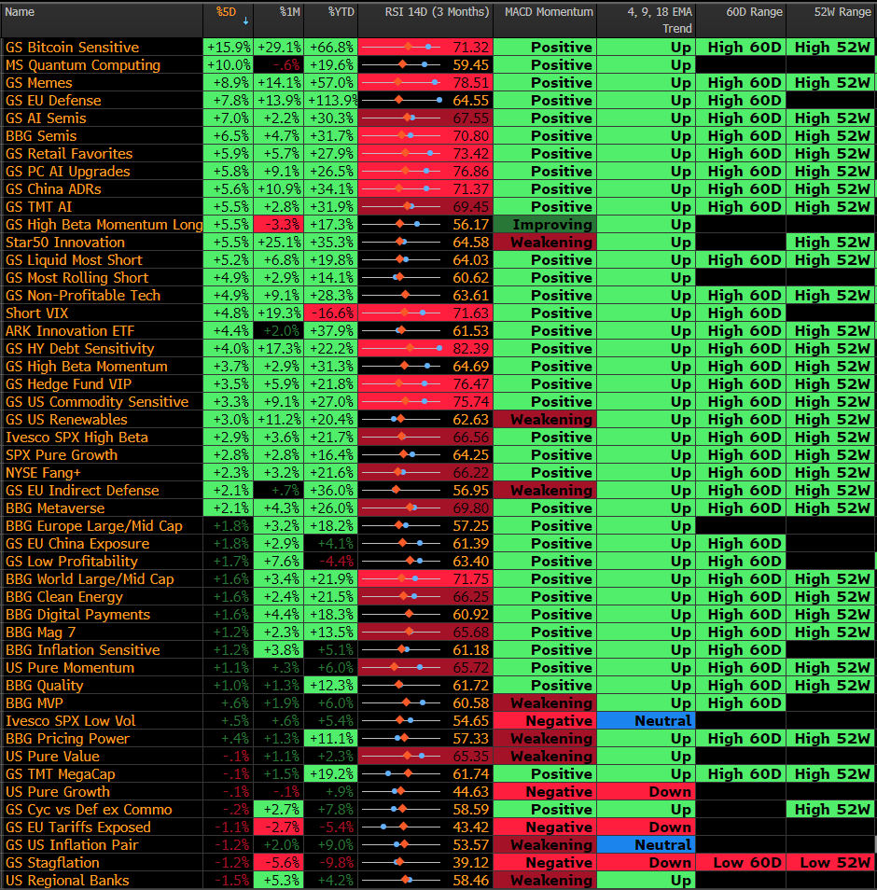Screen dimensions: 877x890
Task: Select the Up trend cell for MS Quantum Computing
Action: point(646,65)
